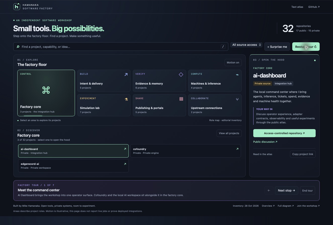Image resolution: width=333 pixels, height=225 pixels.
Task: Click the Compute card's corner icon
Action: [237, 75]
